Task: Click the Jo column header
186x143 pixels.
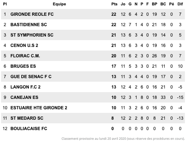Action: (x=123, y=4)
